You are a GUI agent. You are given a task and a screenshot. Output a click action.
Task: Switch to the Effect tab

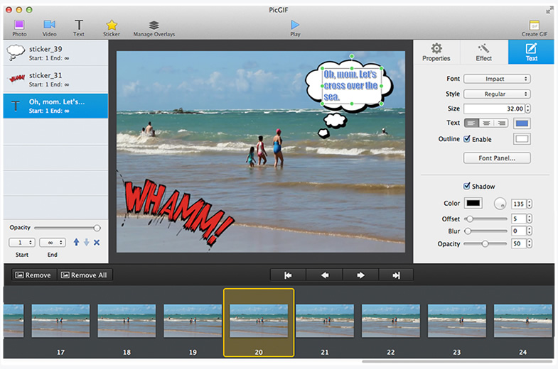point(483,52)
